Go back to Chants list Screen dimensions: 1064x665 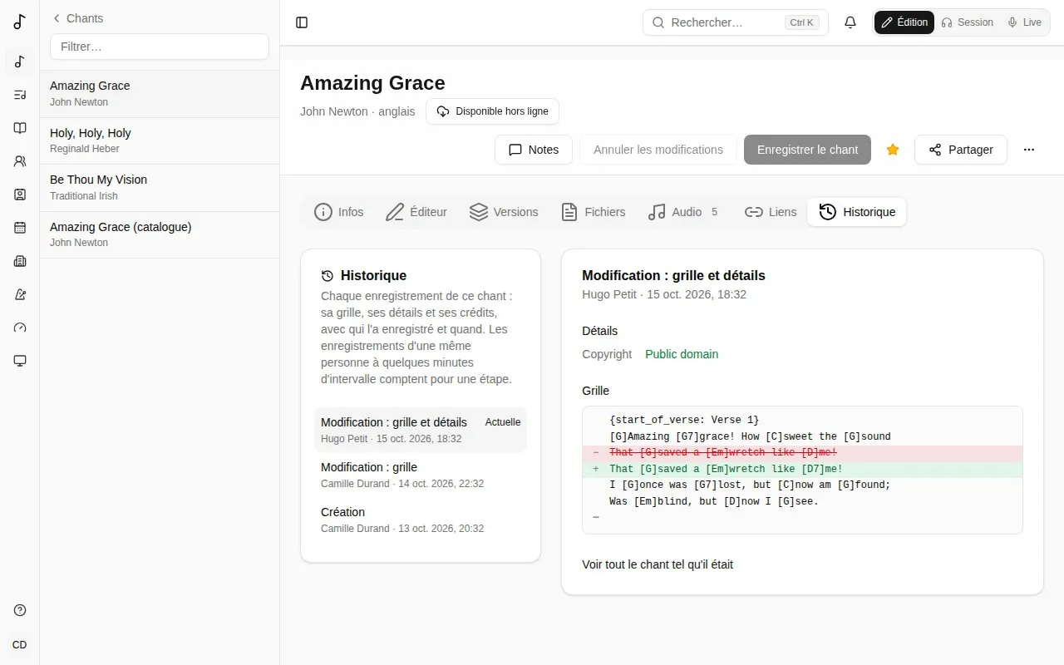tap(78, 18)
